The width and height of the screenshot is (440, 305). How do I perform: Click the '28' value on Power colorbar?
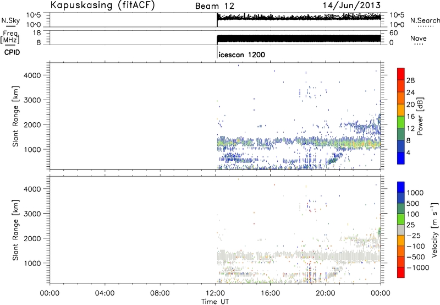410,80
